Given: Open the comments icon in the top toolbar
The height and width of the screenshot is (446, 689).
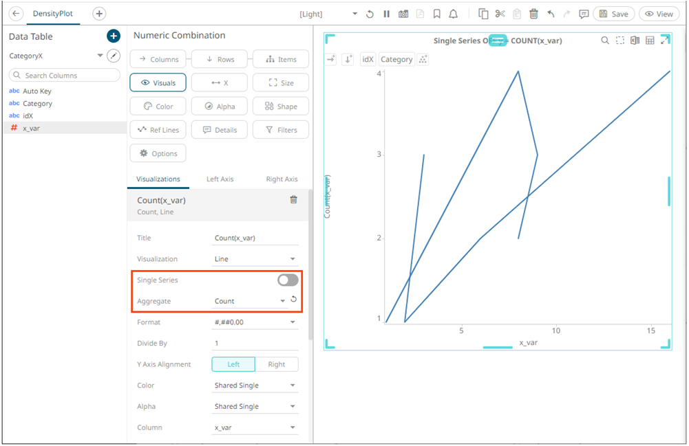Looking at the screenshot, I should pos(584,14).
